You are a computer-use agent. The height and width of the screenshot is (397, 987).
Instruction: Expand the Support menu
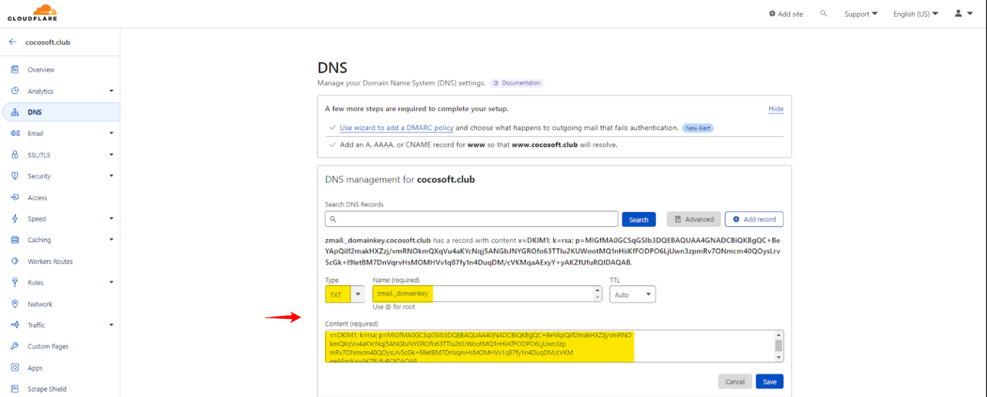tap(860, 13)
